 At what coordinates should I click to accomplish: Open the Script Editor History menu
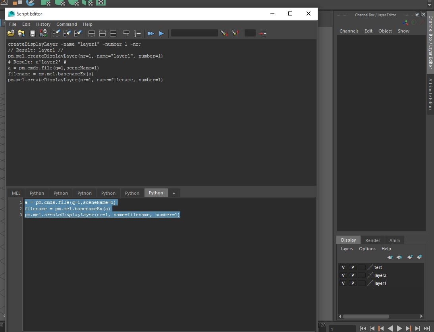point(43,24)
